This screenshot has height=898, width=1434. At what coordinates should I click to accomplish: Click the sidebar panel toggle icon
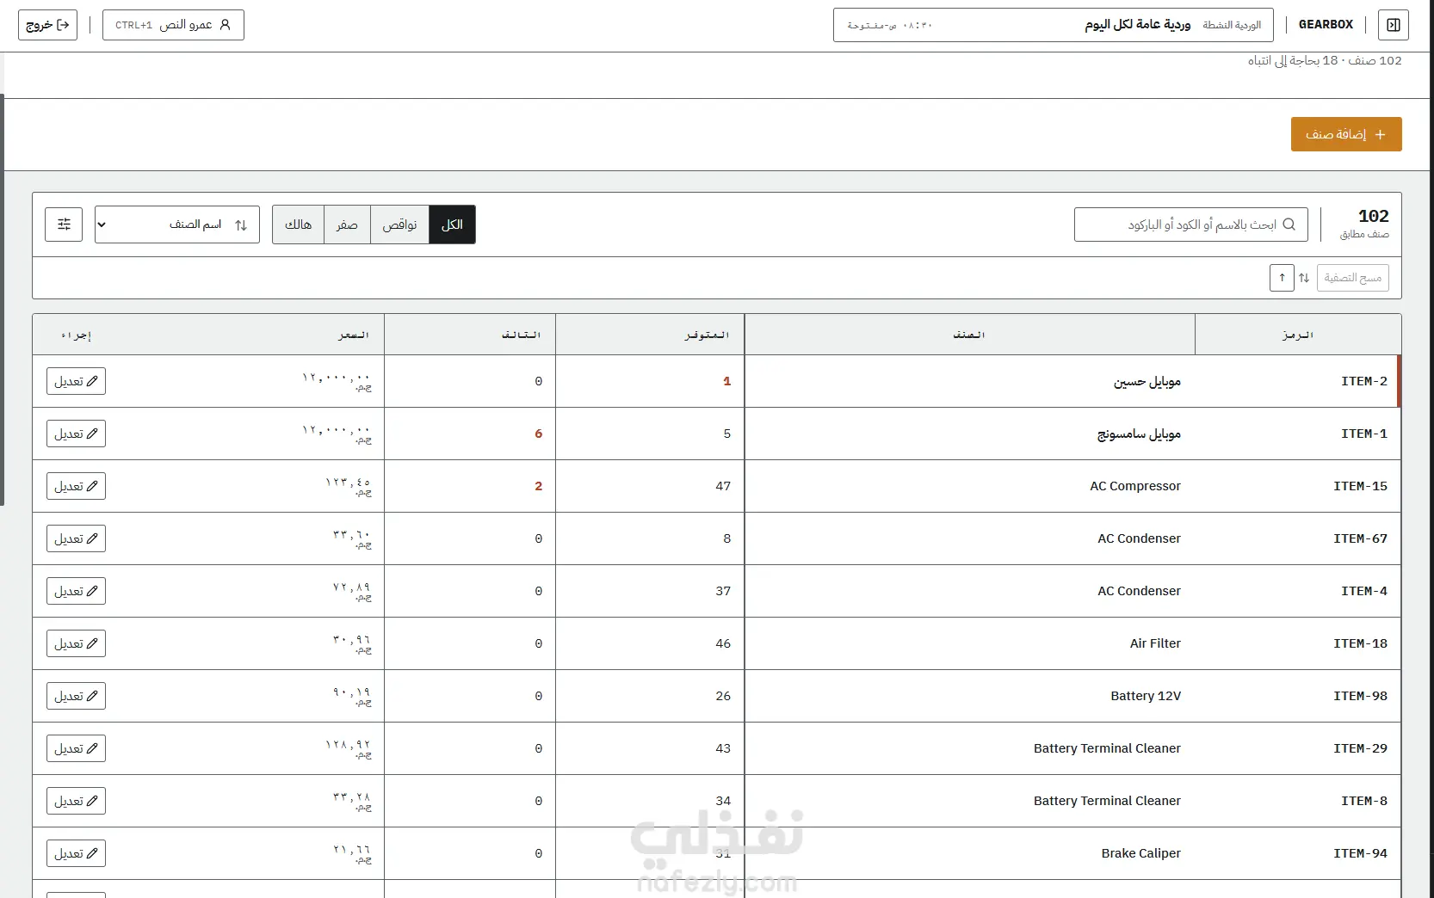click(x=1394, y=25)
